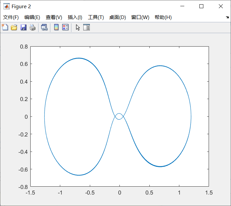Insert colorbar using toolbar icon
The image size is (231, 206).
tap(56, 27)
